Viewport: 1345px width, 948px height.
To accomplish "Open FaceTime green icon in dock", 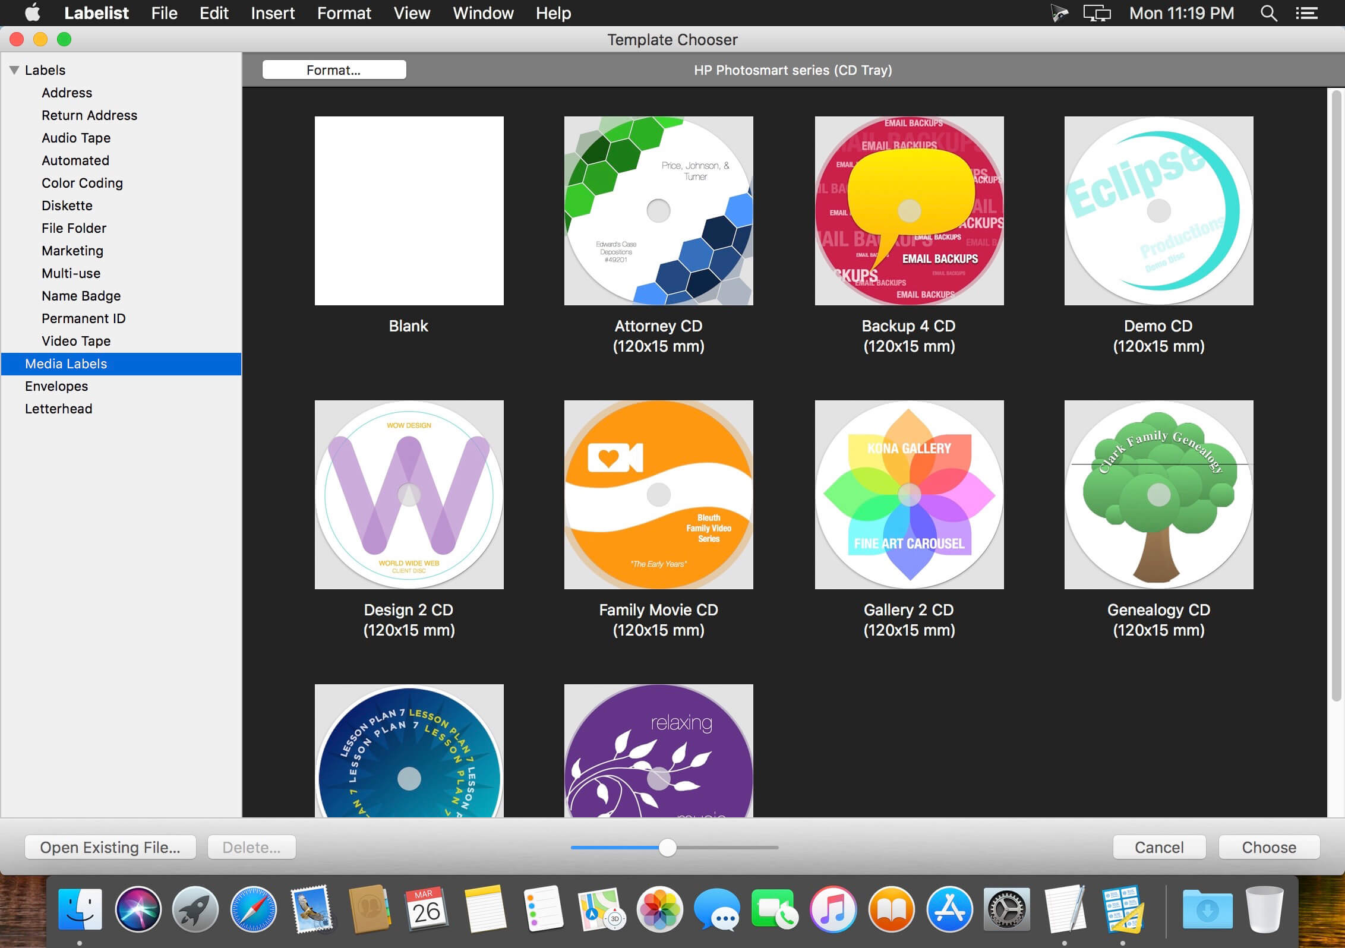I will pos(775,909).
